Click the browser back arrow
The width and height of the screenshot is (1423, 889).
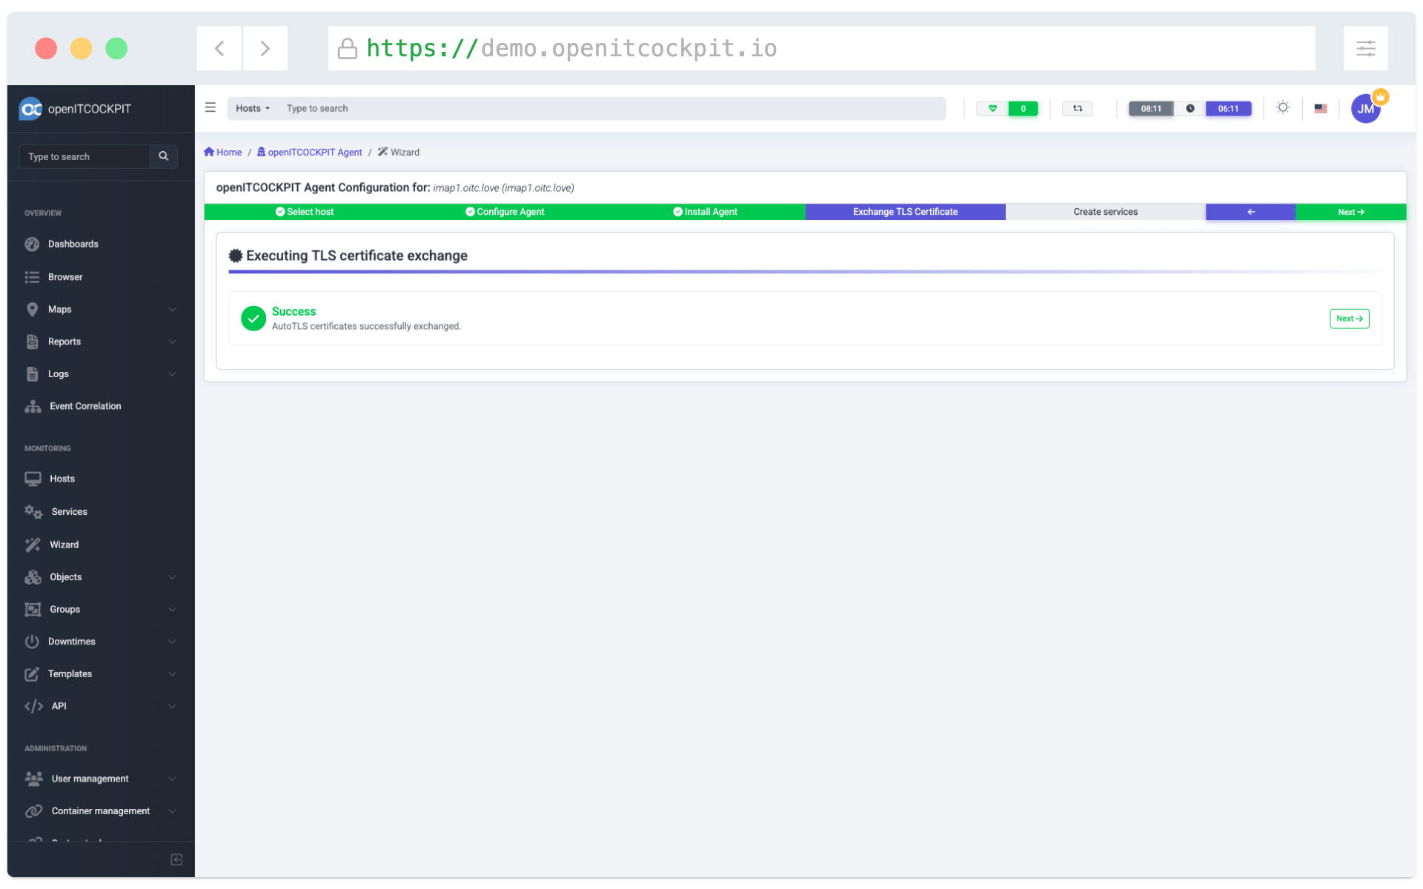coord(219,49)
